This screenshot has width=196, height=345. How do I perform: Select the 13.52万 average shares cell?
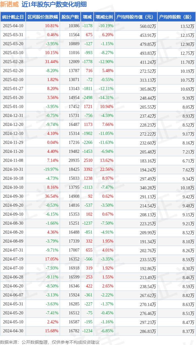187,26
